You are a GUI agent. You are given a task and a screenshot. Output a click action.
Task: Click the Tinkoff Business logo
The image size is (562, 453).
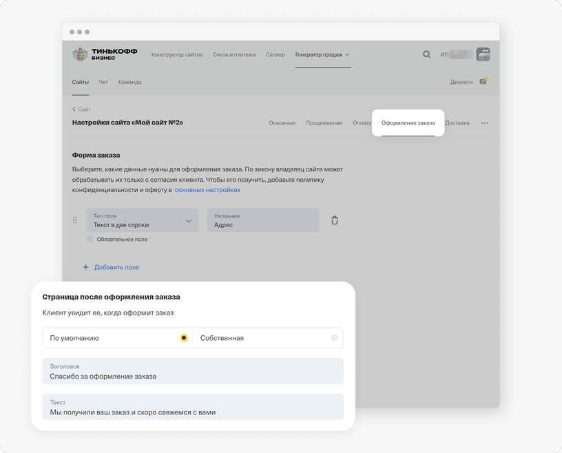pyautogui.click(x=105, y=54)
